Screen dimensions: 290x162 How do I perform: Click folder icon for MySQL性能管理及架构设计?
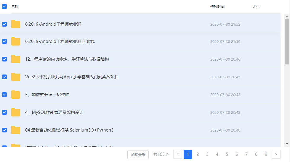point(16,112)
